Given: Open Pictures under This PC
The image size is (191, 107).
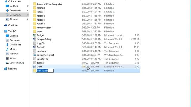Looking at the screenshot, I should point(14,53).
